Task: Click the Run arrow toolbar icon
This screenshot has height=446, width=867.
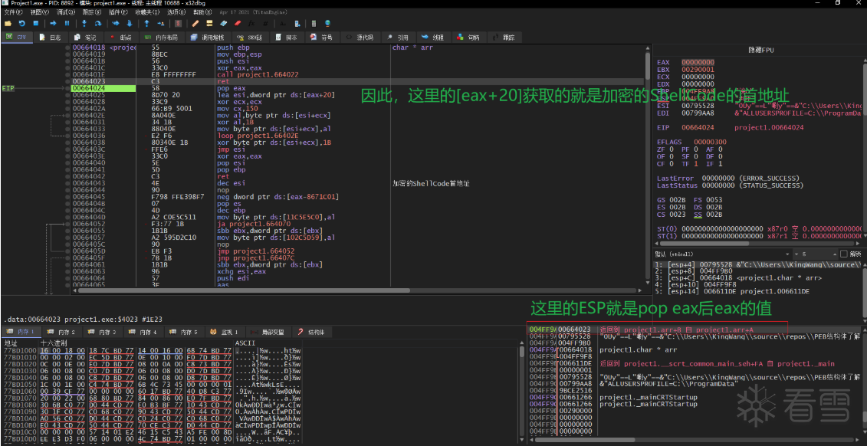Action: pyautogui.click(x=53, y=24)
